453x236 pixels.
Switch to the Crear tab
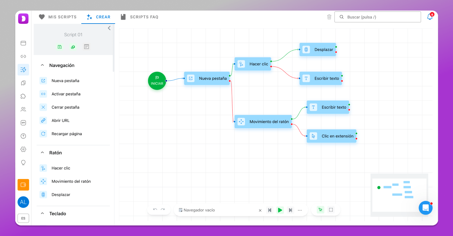click(x=98, y=17)
